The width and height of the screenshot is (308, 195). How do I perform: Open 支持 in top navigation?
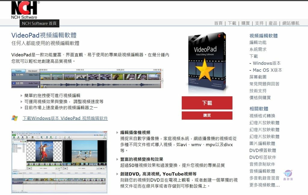tap(259, 23)
